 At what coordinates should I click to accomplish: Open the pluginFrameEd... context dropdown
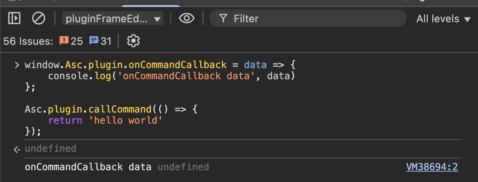coord(113,18)
